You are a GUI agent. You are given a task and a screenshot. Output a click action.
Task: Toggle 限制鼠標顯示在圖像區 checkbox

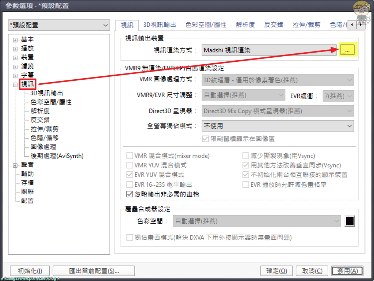205,138
